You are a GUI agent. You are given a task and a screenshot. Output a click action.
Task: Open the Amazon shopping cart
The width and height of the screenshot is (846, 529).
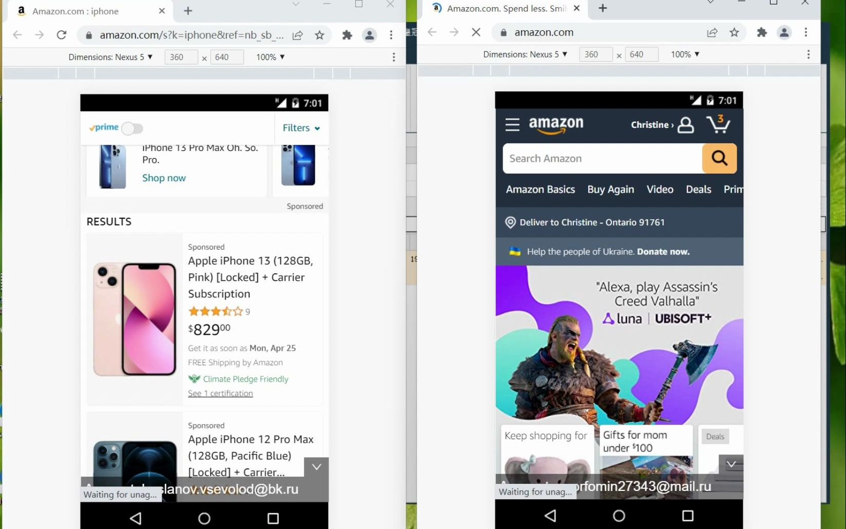718,124
